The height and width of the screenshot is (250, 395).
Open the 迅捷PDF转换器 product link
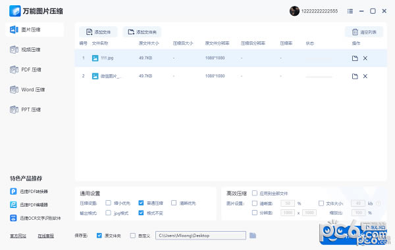[x=34, y=192]
